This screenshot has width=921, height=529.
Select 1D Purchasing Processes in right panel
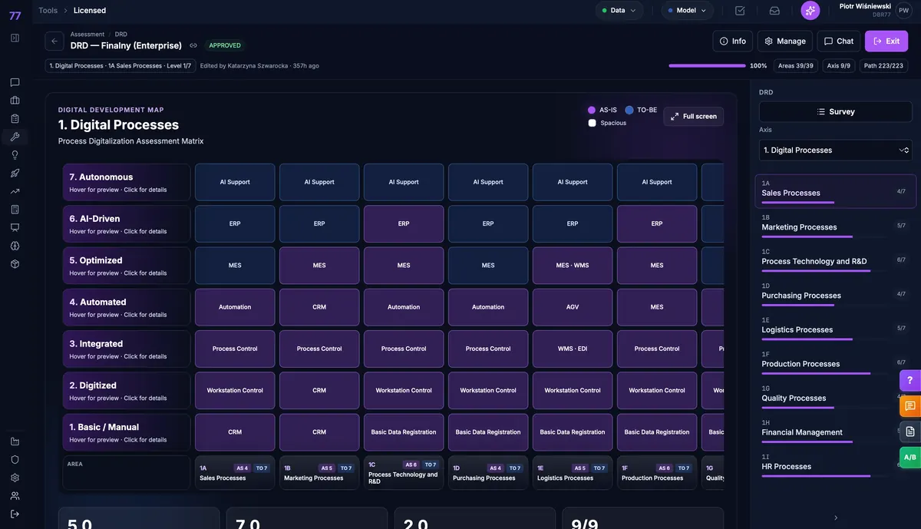pos(835,293)
